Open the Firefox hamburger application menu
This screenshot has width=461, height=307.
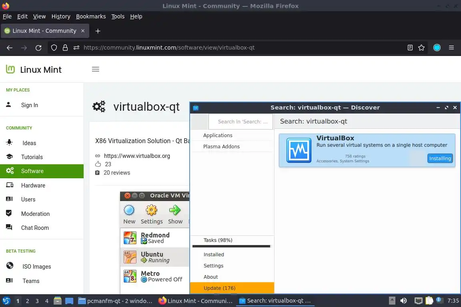coord(451,48)
